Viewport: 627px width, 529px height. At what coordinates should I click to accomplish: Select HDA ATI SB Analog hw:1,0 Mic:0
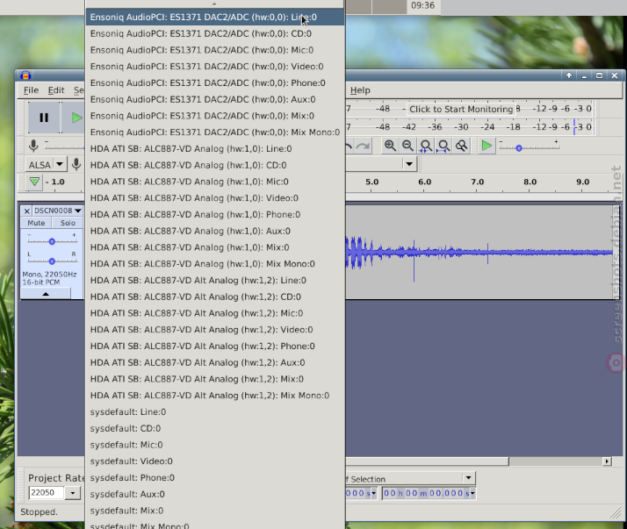tap(215, 182)
